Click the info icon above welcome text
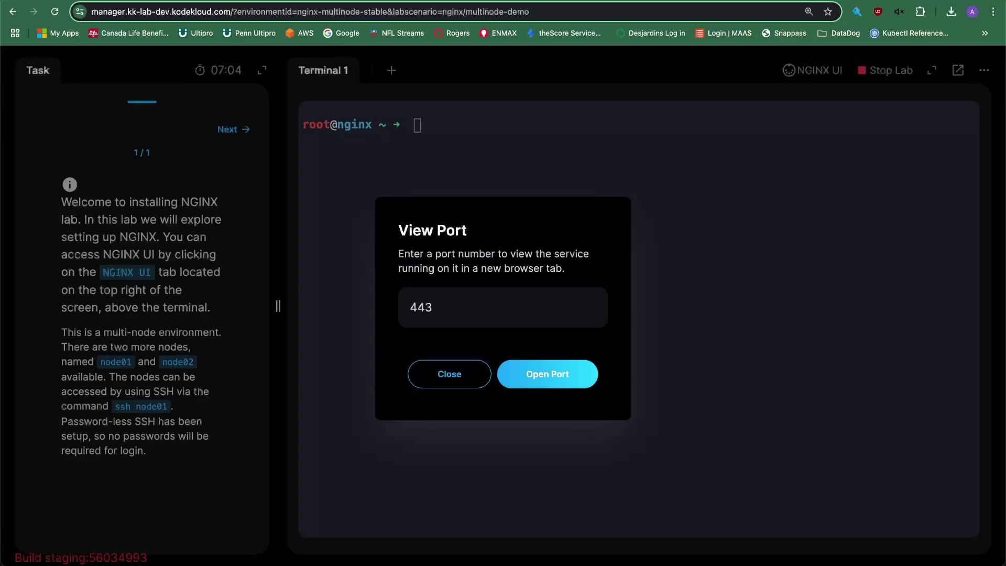Viewport: 1006px width, 566px height. (x=70, y=184)
